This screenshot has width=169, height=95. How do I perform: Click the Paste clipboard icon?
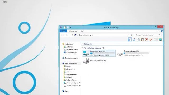(x=143, y=40)
